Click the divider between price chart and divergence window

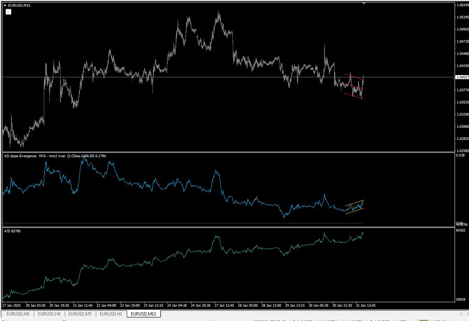point(228,152)
